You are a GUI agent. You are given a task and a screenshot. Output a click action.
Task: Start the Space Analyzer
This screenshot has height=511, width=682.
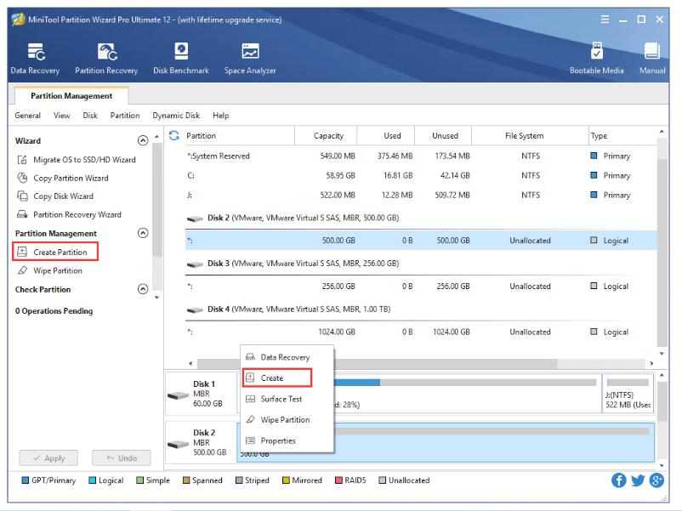[x=251, y=58]
